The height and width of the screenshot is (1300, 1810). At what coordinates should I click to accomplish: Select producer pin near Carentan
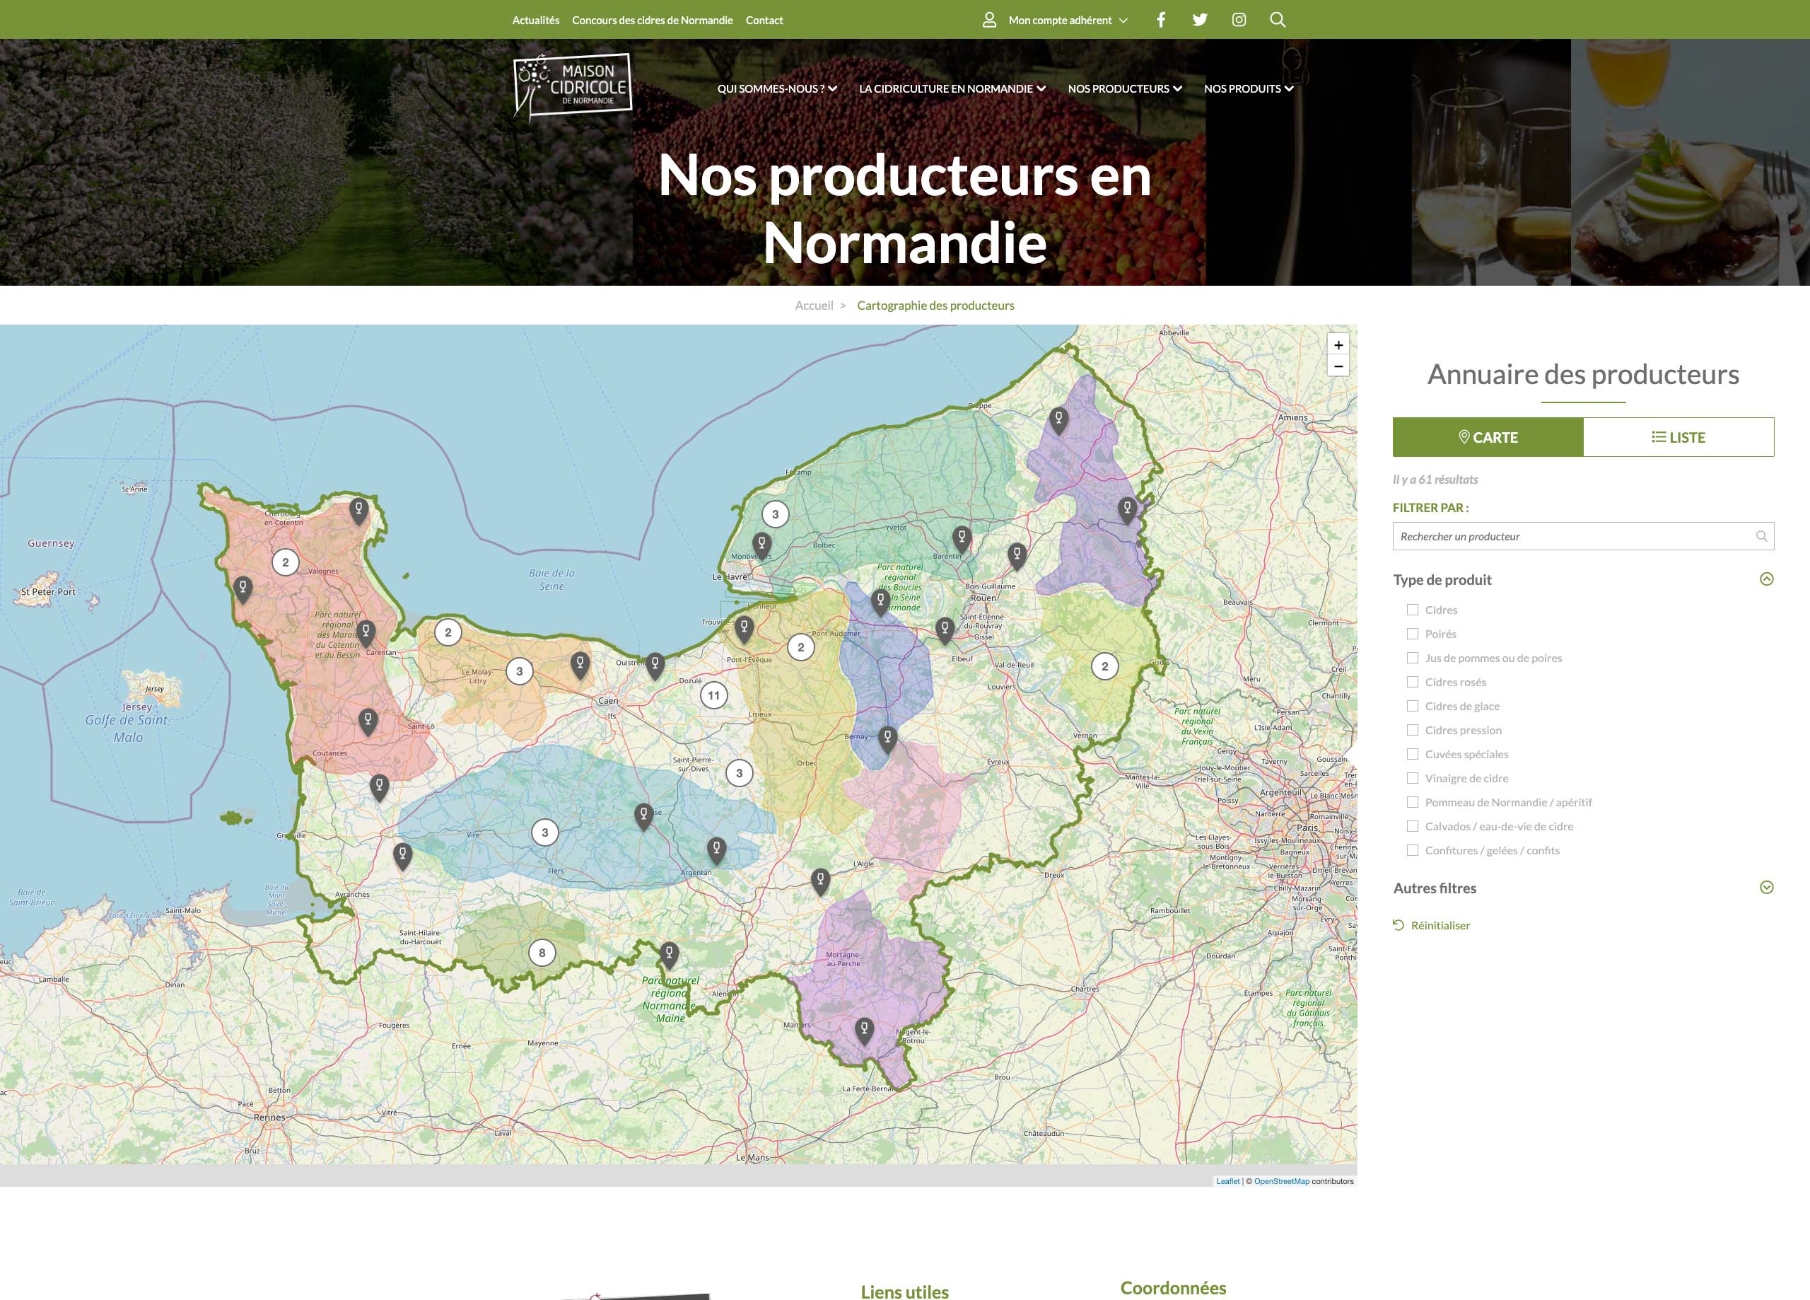coord(366,634)
